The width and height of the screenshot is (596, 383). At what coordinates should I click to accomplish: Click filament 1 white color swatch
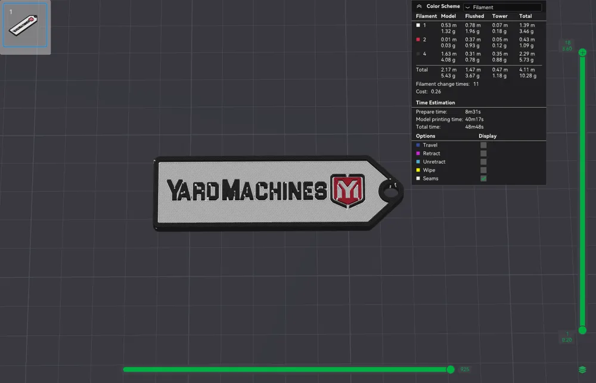click(418, 25)
